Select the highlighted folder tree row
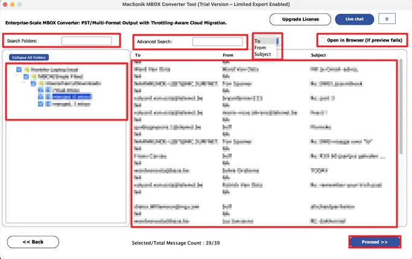The height and width of the screenshot is (259, 412). (x=71, y=97)
